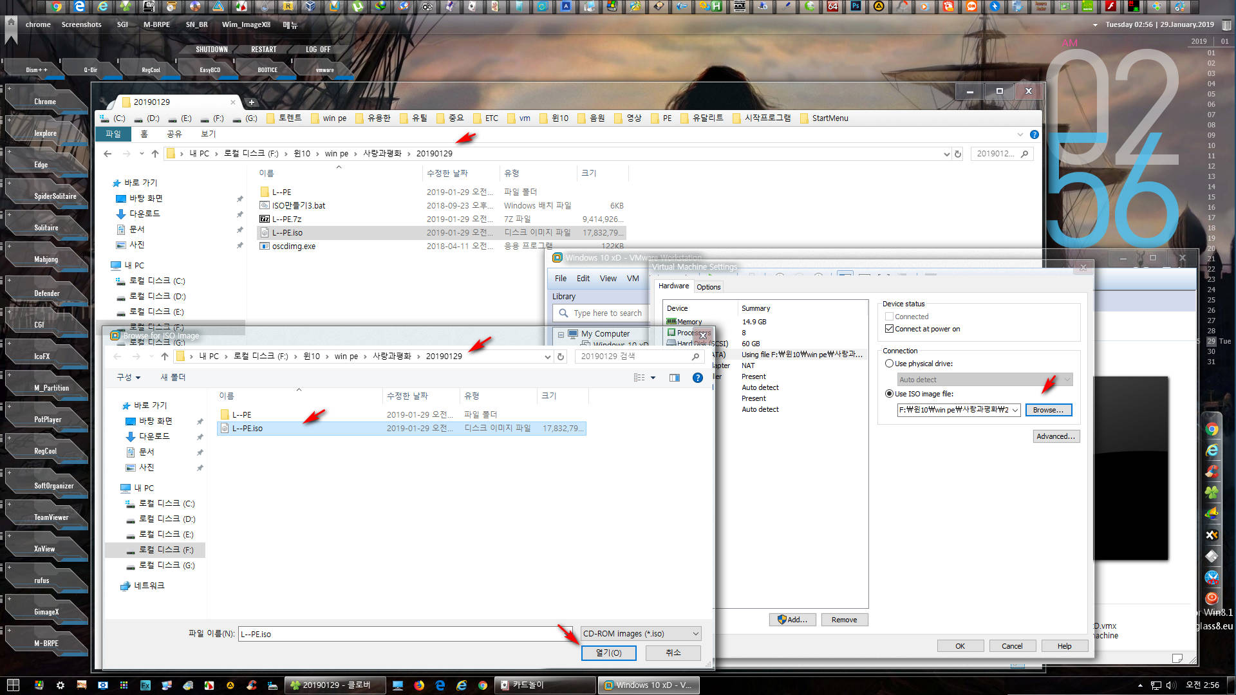Open 보기 ribbon tab in explorer
Screen dimensions: 1236x695
(x=208, y=134)
